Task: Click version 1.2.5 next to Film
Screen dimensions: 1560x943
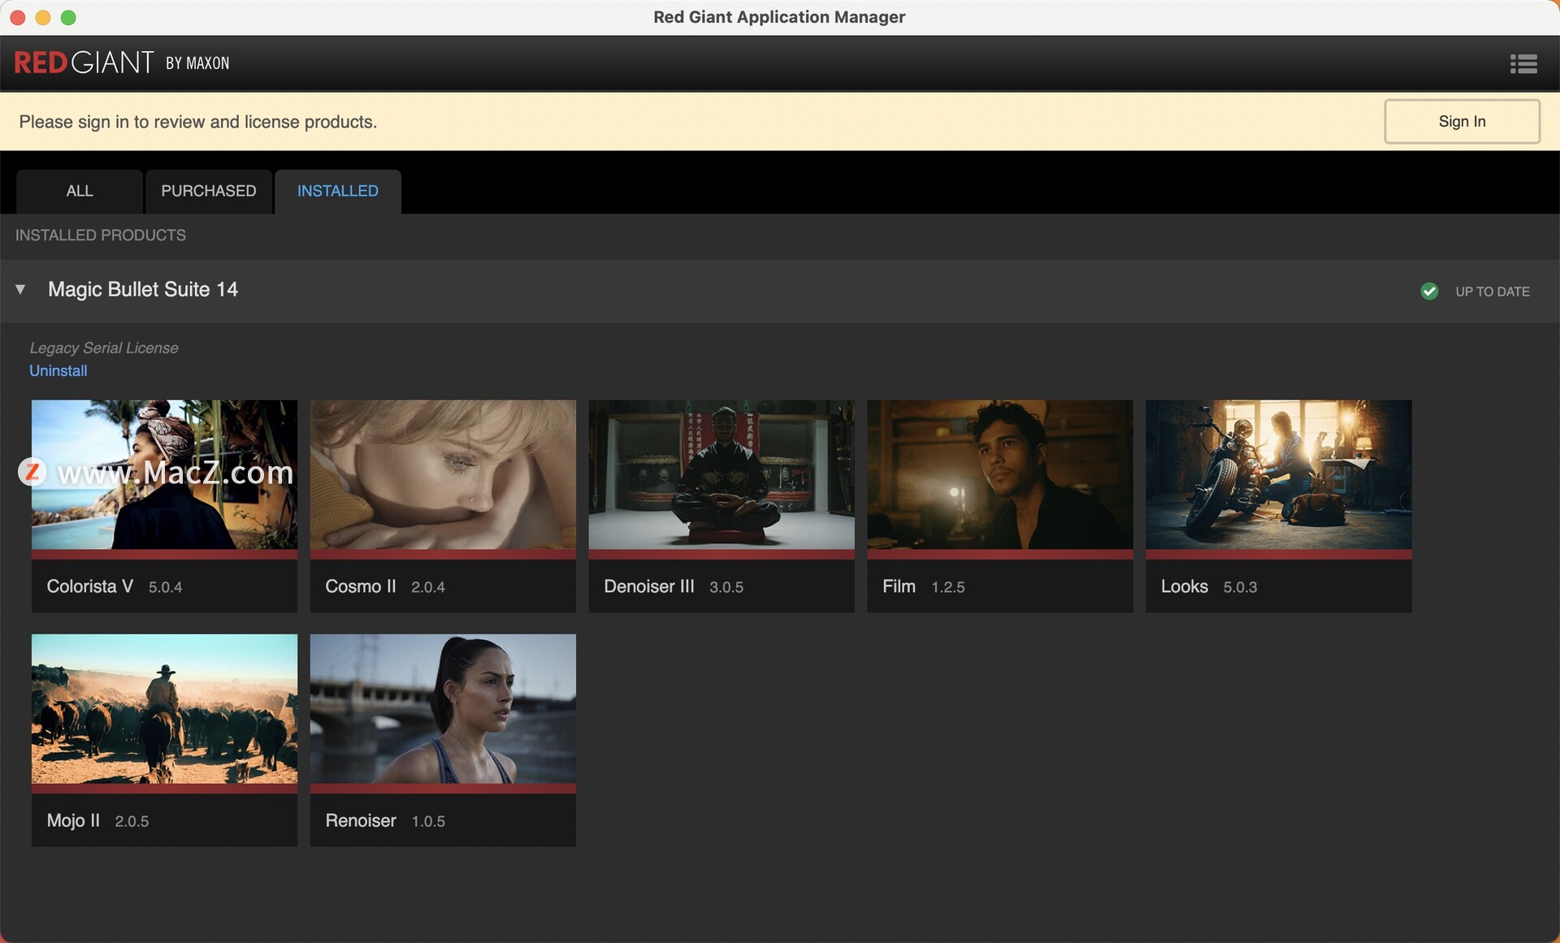Action: click(948, 587)
